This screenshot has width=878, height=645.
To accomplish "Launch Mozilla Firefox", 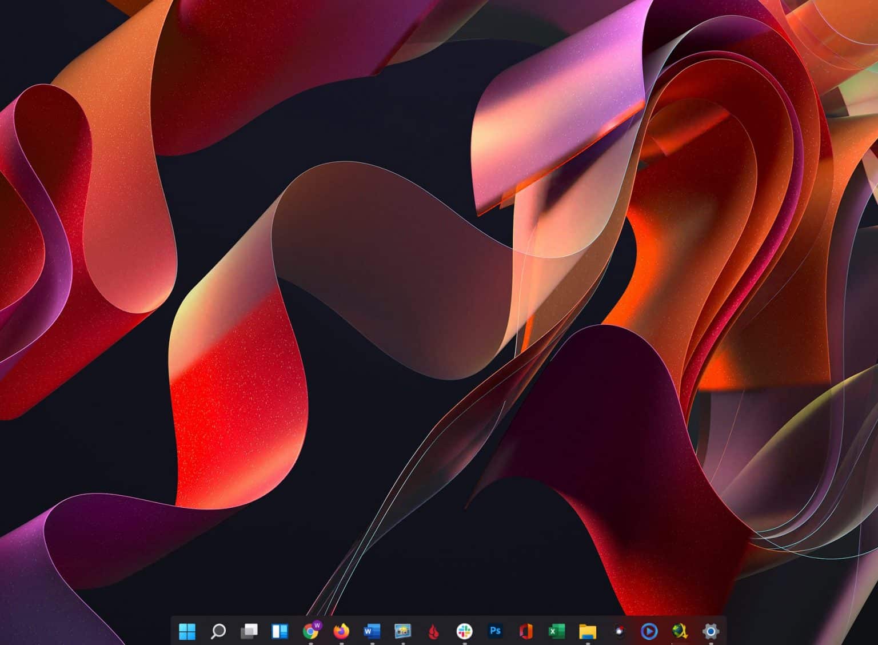I will click(341, 631).
